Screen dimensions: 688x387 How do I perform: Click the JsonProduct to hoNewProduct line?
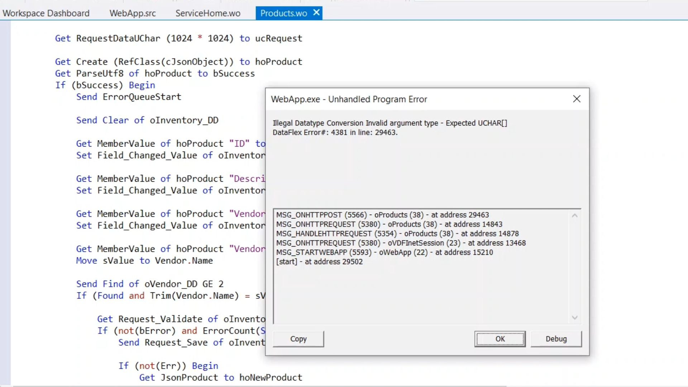[220, 378]
